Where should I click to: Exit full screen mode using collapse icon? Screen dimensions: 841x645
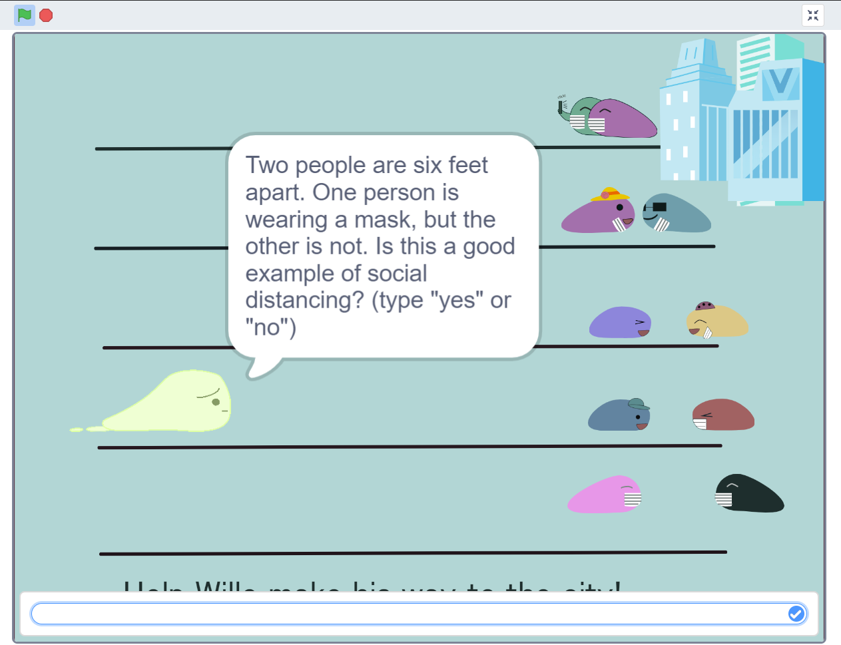tap(812, 15)
